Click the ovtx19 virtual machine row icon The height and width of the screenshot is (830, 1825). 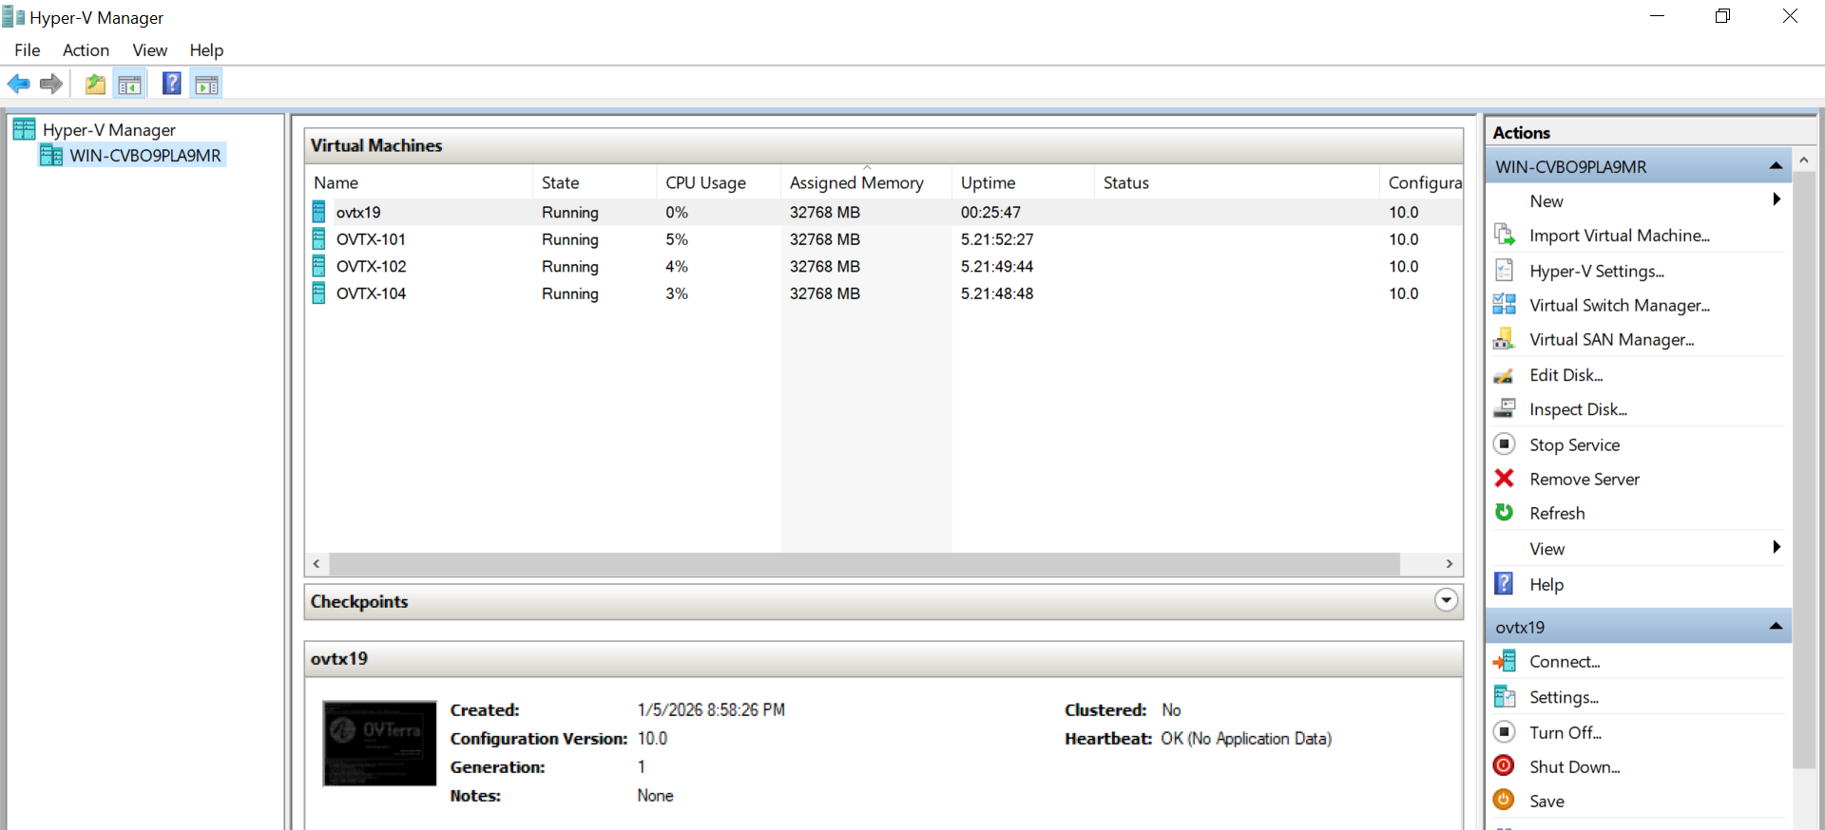(319, 212)
